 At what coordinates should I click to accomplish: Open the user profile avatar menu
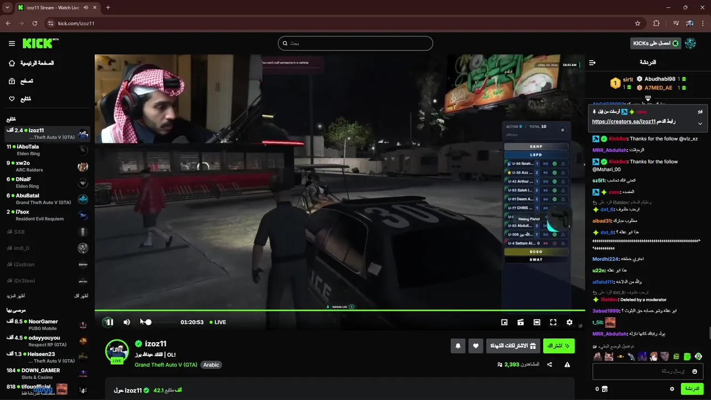click(x=690, y=43)
